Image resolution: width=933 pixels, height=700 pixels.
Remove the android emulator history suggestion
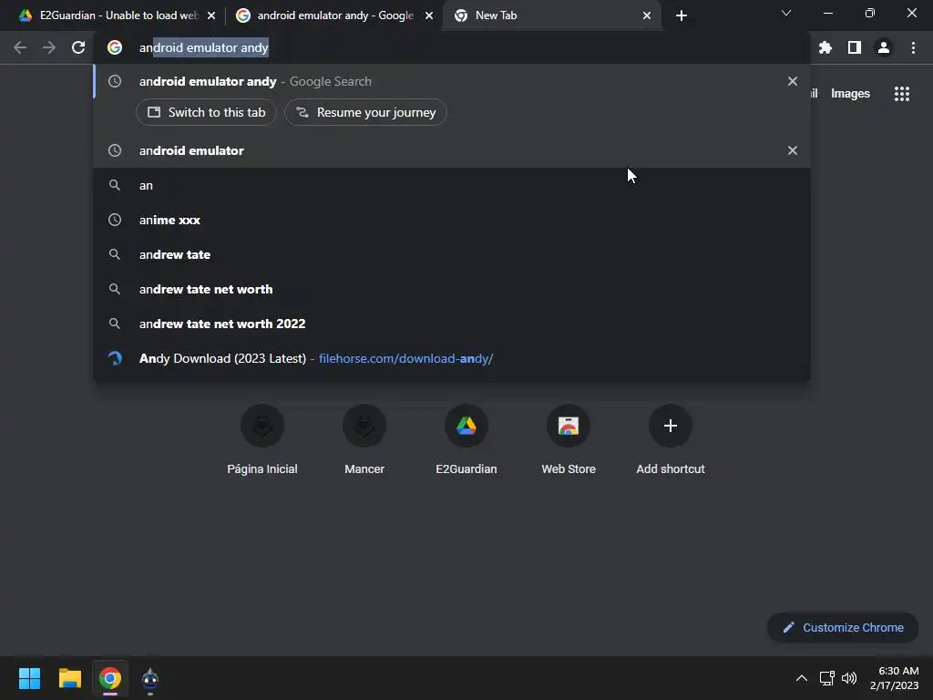coord(793,150)
